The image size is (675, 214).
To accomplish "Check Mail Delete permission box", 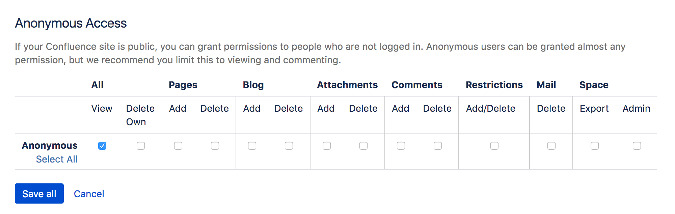I will coord(551,146).
